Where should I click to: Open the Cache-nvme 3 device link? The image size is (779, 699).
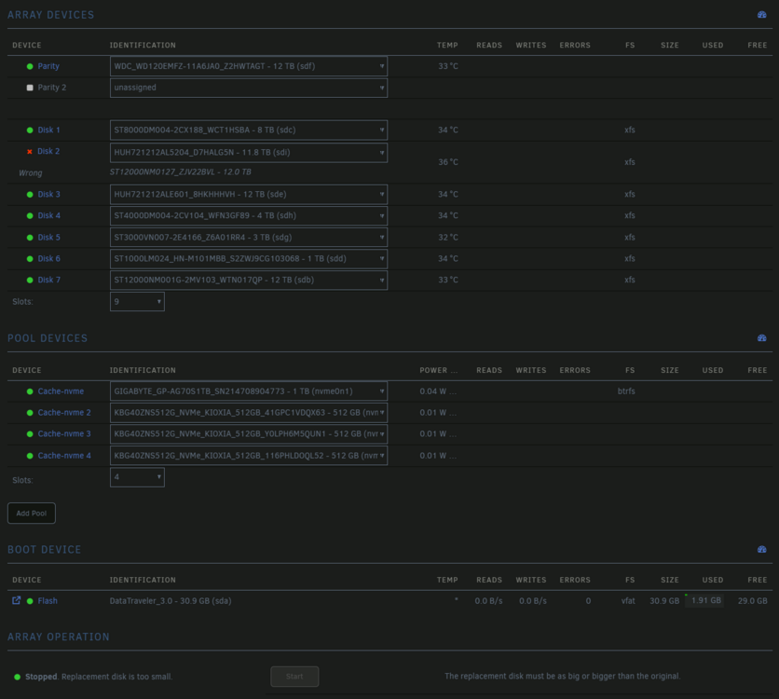click(x=64, y=434)
